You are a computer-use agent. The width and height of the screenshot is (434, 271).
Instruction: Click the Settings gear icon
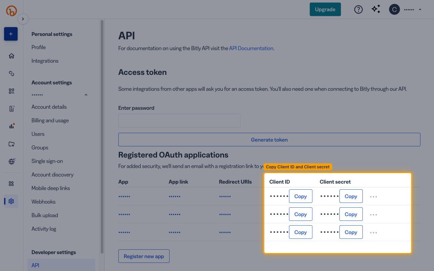11,201
